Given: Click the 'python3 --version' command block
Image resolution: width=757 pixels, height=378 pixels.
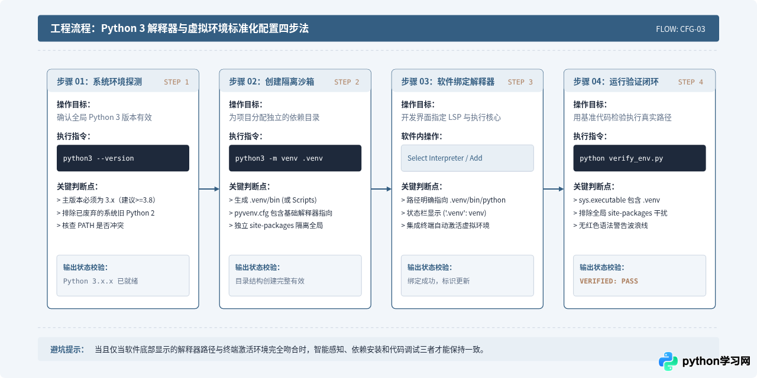Looking at the screenshot, I should click(123, 158).
